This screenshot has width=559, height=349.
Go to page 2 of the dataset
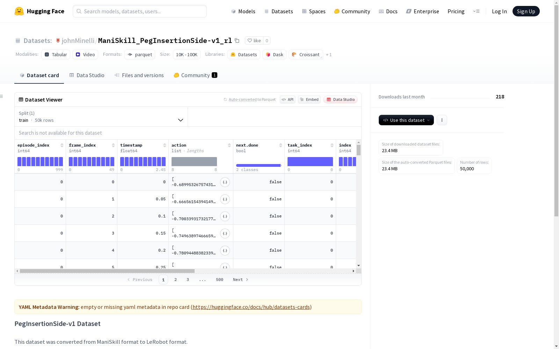(x=175, y=280)
